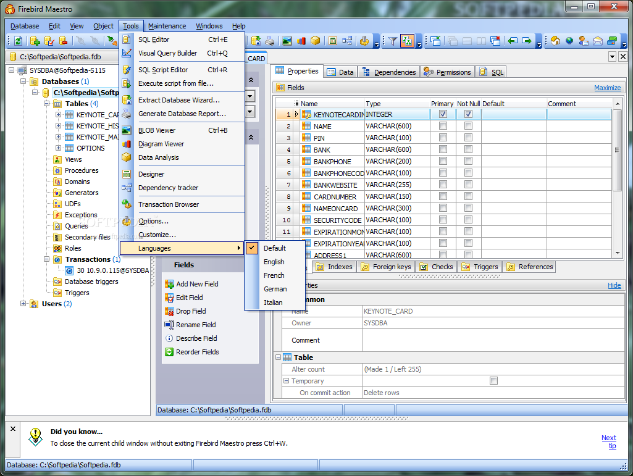Click the dependency tracker toolbar icon
633x476 pixels.
347,41
